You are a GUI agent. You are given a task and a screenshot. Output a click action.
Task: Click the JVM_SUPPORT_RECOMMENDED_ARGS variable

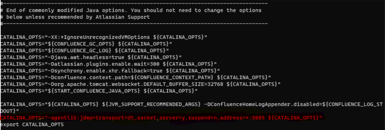(151, 104)
